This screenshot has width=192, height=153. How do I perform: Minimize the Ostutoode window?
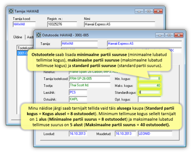[160, 35]
